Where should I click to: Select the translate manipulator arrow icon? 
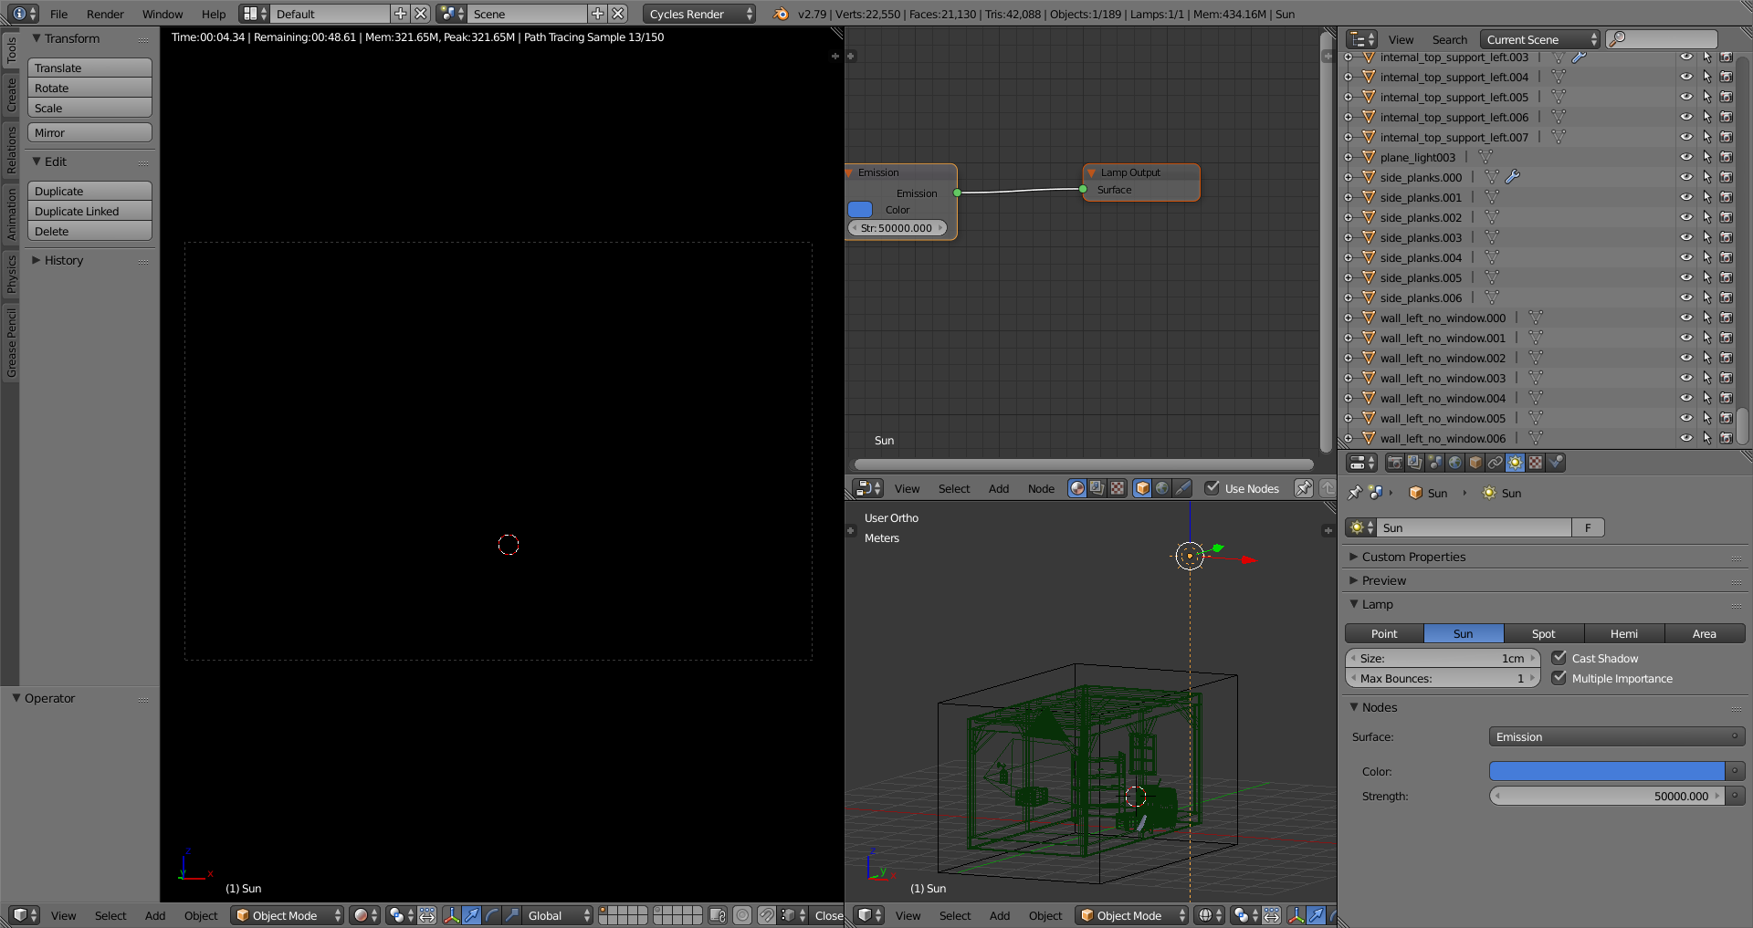click(471, 915)
